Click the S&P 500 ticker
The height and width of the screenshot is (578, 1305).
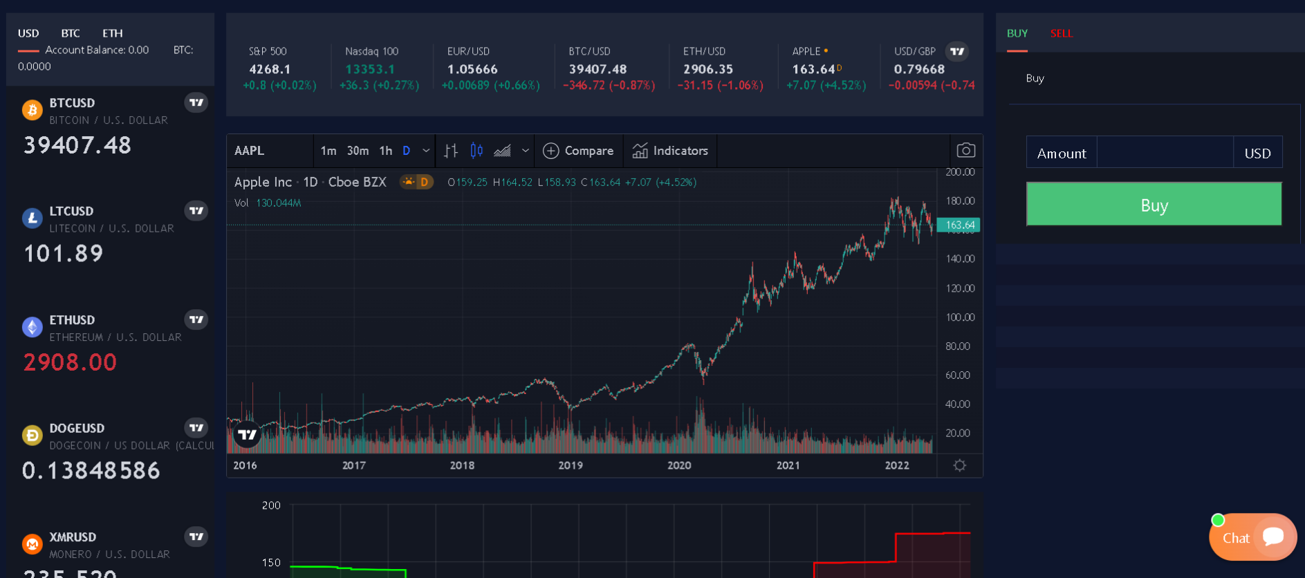pos(279,68)
